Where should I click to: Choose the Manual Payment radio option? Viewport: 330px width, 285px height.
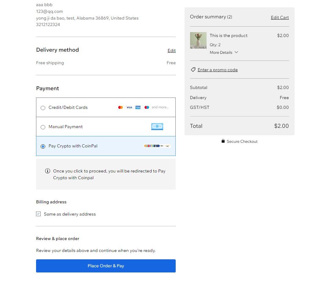click(x=43, y=127)
